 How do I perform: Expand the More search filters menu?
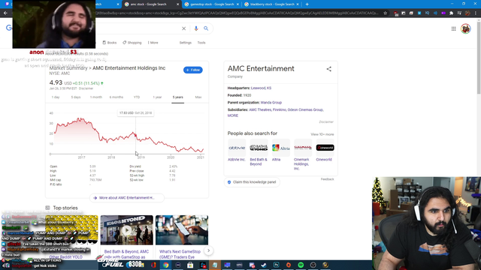[153, 43]
